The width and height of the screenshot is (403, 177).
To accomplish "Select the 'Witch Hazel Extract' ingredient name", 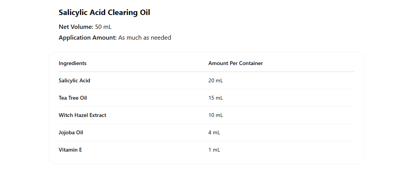I will (82, 115).
